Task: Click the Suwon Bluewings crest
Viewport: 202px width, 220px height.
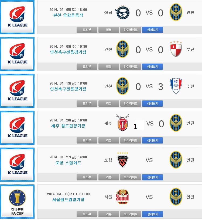Action: pyautogui.click(x=176, y=86)
